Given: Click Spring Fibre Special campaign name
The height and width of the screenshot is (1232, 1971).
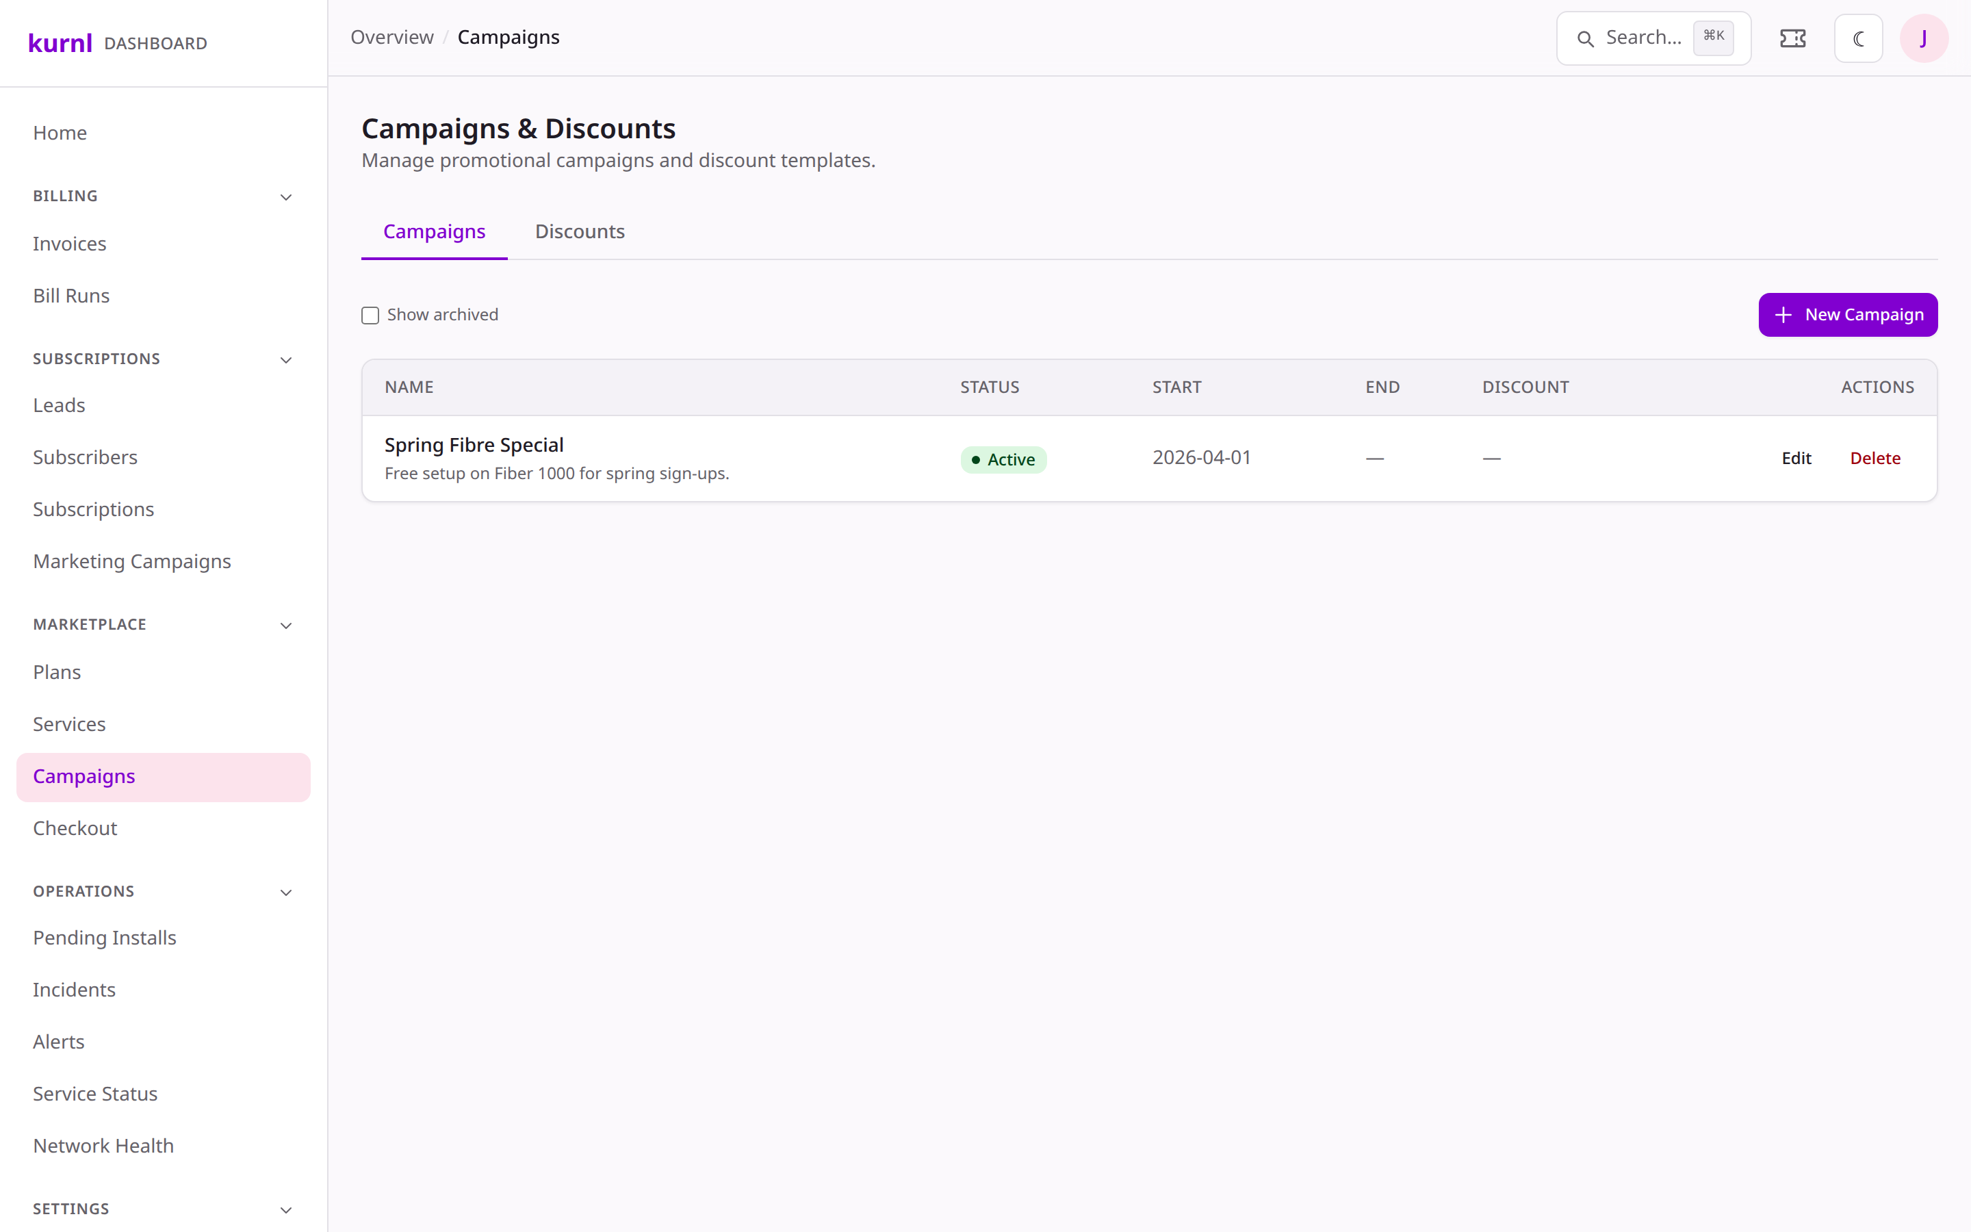Looking at the screenshot, I should coord(474,446).
